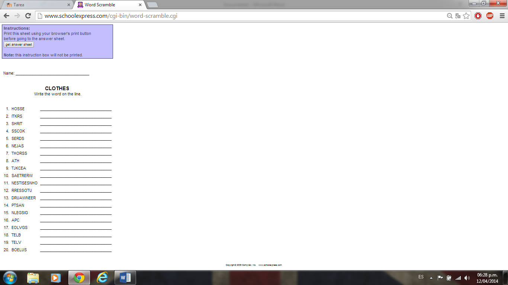The height and width of the screenshot is (285, 508).
Task: Click the www.schoolexpress.com footer text
Action: coord(270,265)
